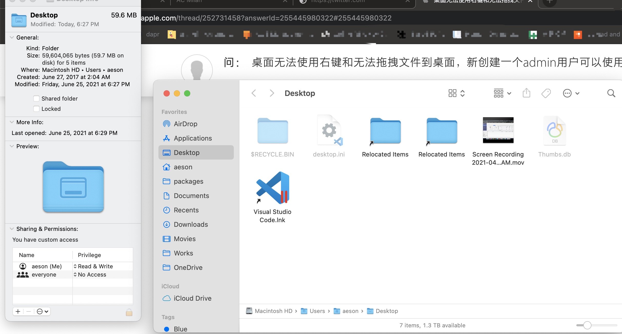622x334 pixels.
Task: Add a user with the plus button
Action: click(18, 311)
